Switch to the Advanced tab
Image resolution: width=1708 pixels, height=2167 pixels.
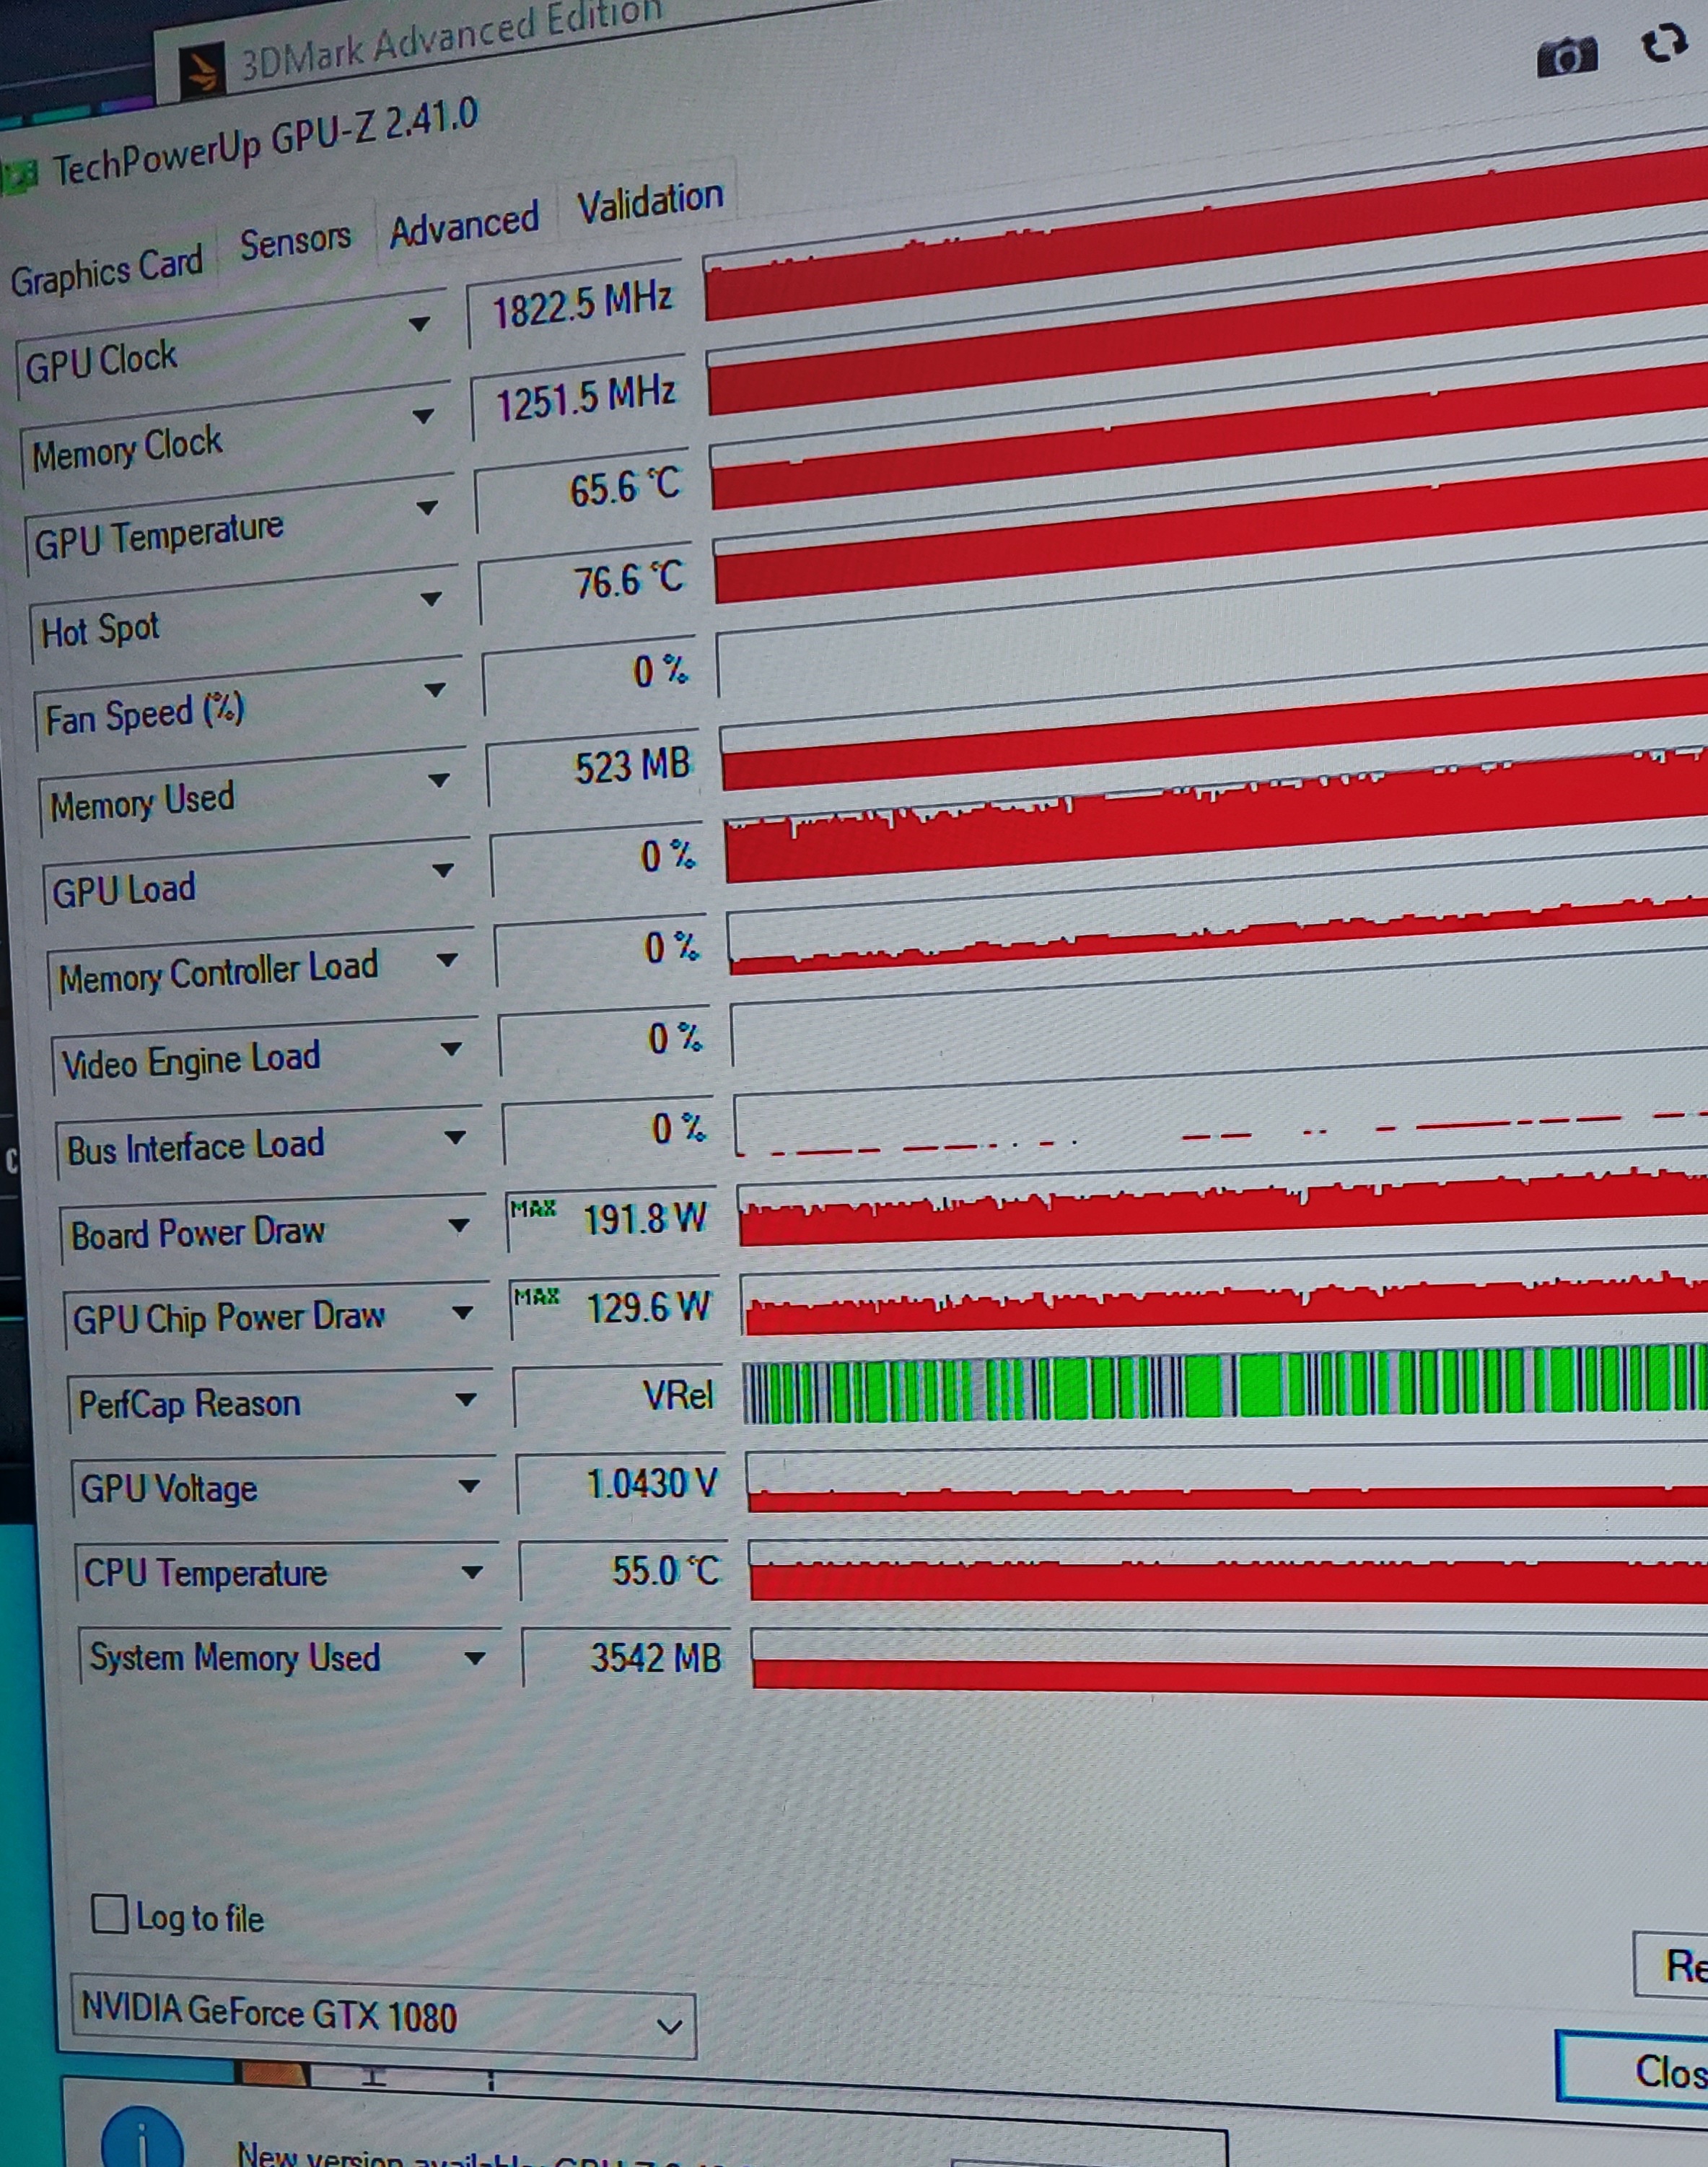coord(464,224)
